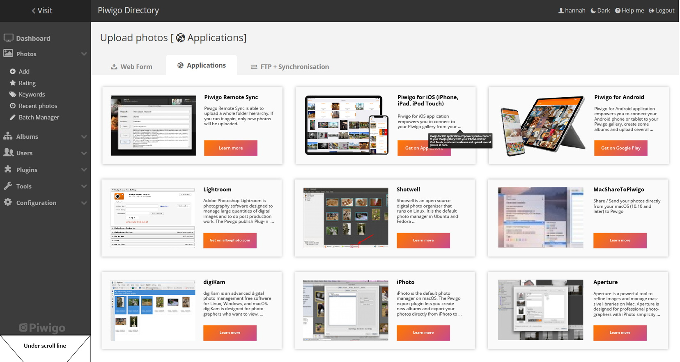Click the Logout exit icon
Screen dimensions: 680x362
652,11
